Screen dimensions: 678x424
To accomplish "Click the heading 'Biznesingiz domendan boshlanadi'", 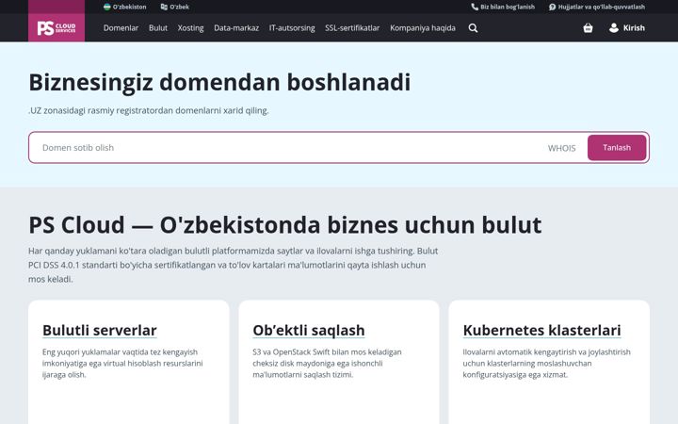I will 219,82.
